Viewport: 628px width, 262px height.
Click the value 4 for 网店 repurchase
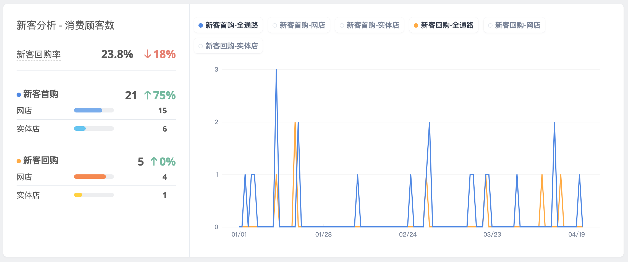165,177
